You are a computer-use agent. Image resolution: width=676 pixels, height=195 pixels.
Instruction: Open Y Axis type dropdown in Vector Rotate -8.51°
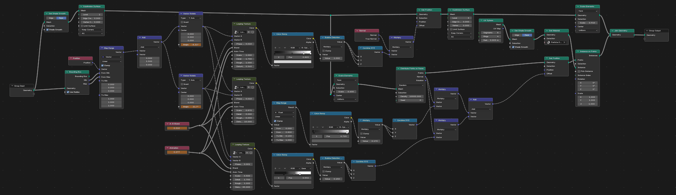[194, 18]
